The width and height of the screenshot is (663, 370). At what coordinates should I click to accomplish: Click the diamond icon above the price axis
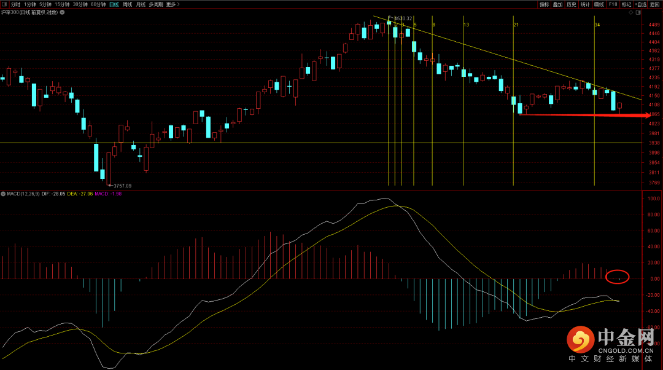pyautogui.click(x=631, y=13)
